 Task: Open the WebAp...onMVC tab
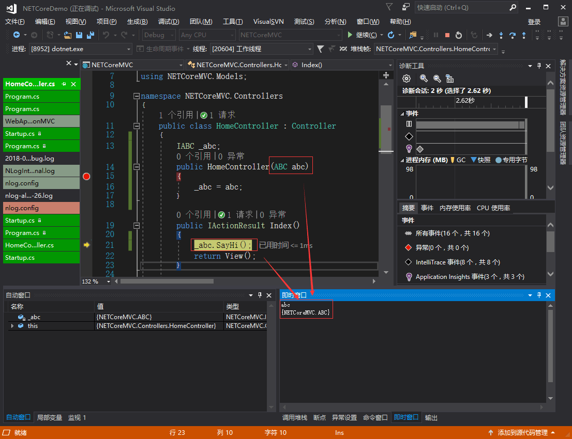(x=41, y=121)
